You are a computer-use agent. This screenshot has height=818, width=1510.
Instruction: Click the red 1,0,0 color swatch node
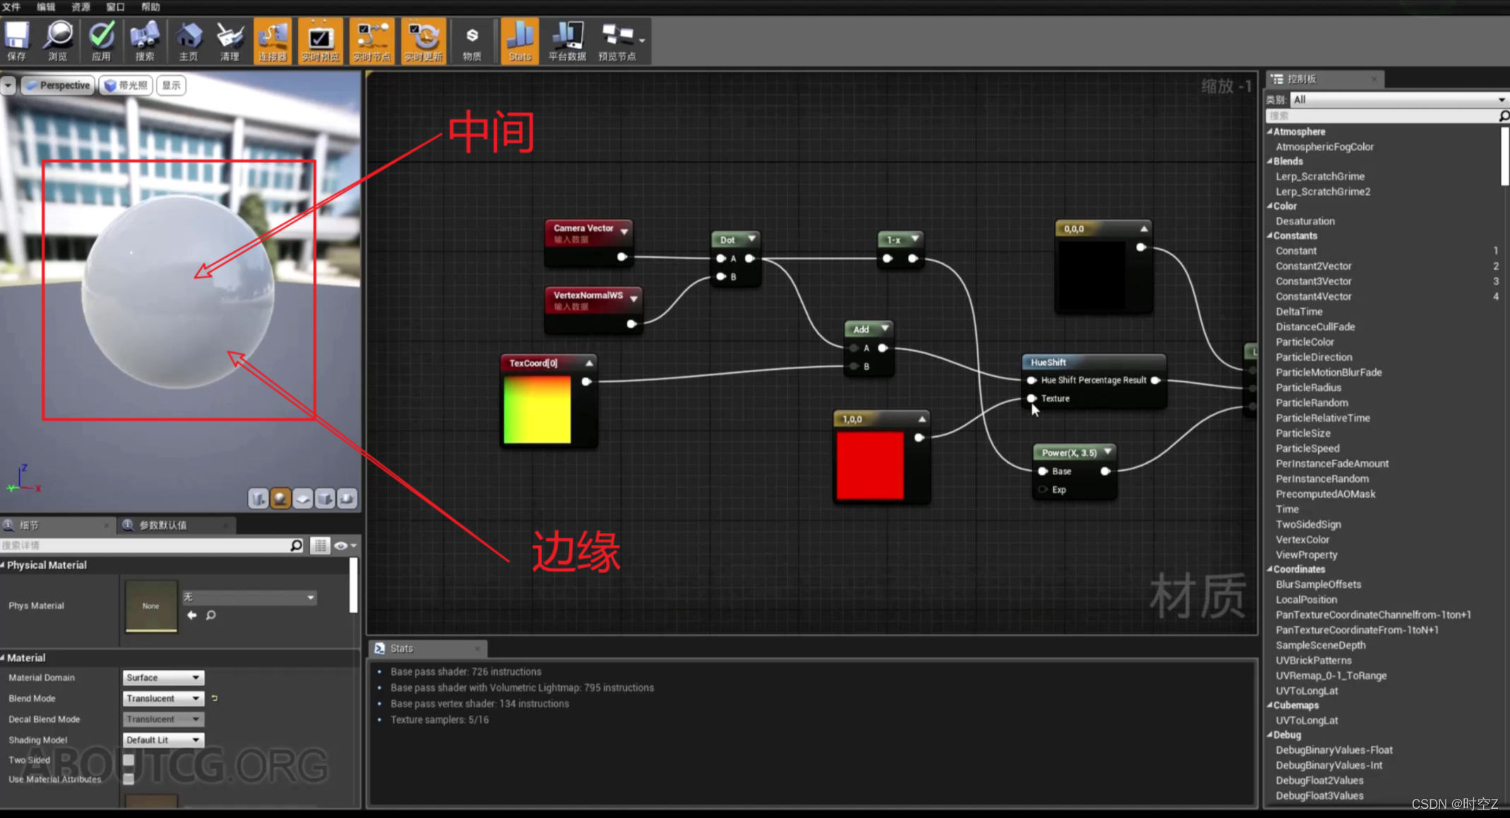click(x=870, y=465)
